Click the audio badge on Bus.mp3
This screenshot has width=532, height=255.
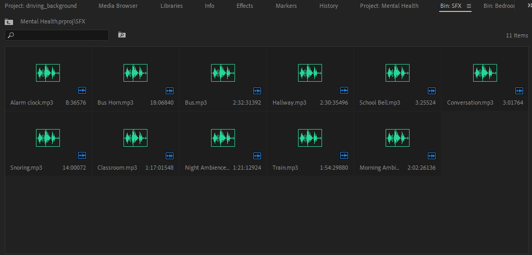(257, 91)
